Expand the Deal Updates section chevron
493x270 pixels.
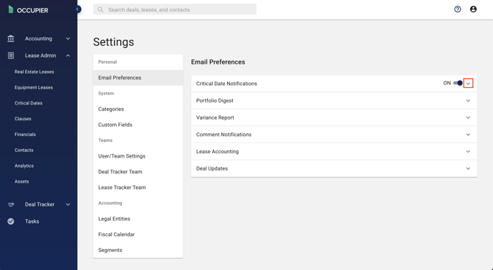tap(468, 168)
